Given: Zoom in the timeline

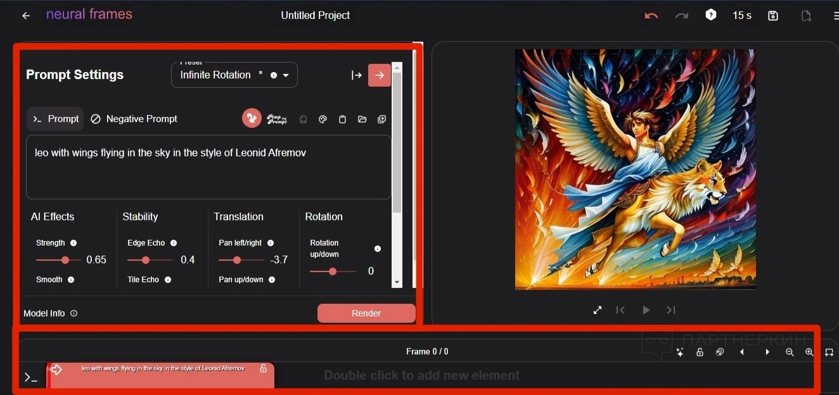Looking at the screenshot, I should point(809,353).
